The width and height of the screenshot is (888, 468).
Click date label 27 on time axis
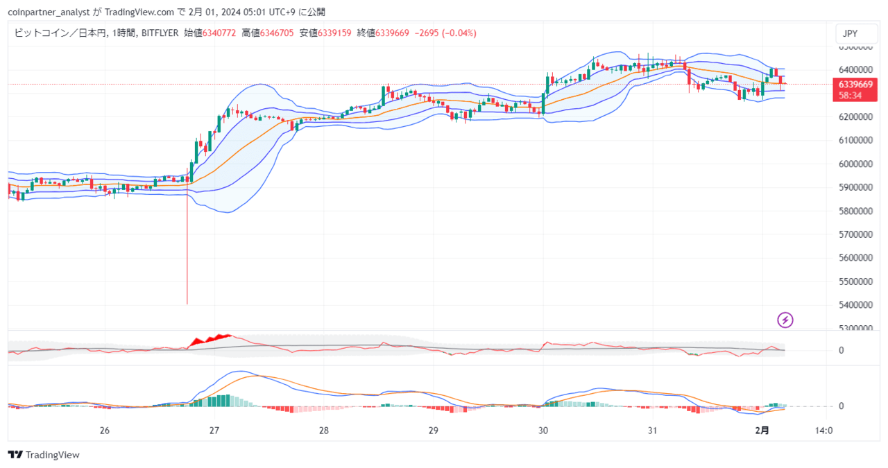(214, 431)
